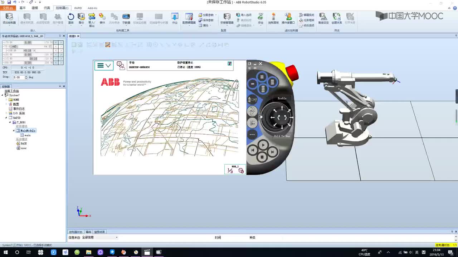Screen dimensions: 458x257
Task: Open the 操作者窗口 operator window icon
Action: 288,19
